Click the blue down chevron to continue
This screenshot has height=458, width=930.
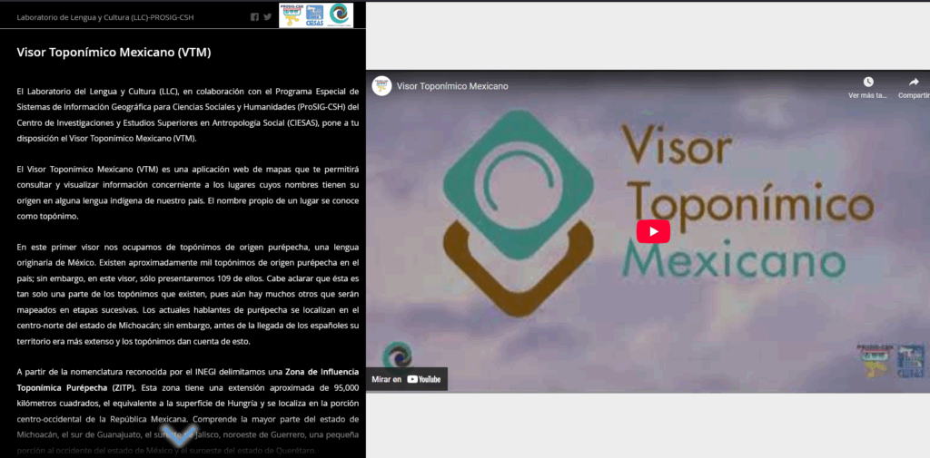point(179,434)
